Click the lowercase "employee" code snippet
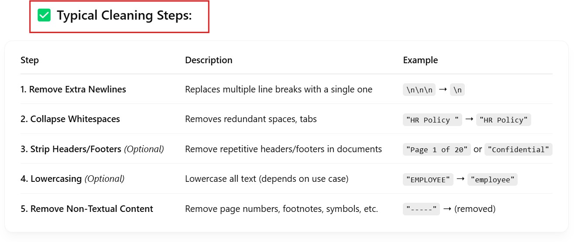The image size is (577, 242). (492, 179)
